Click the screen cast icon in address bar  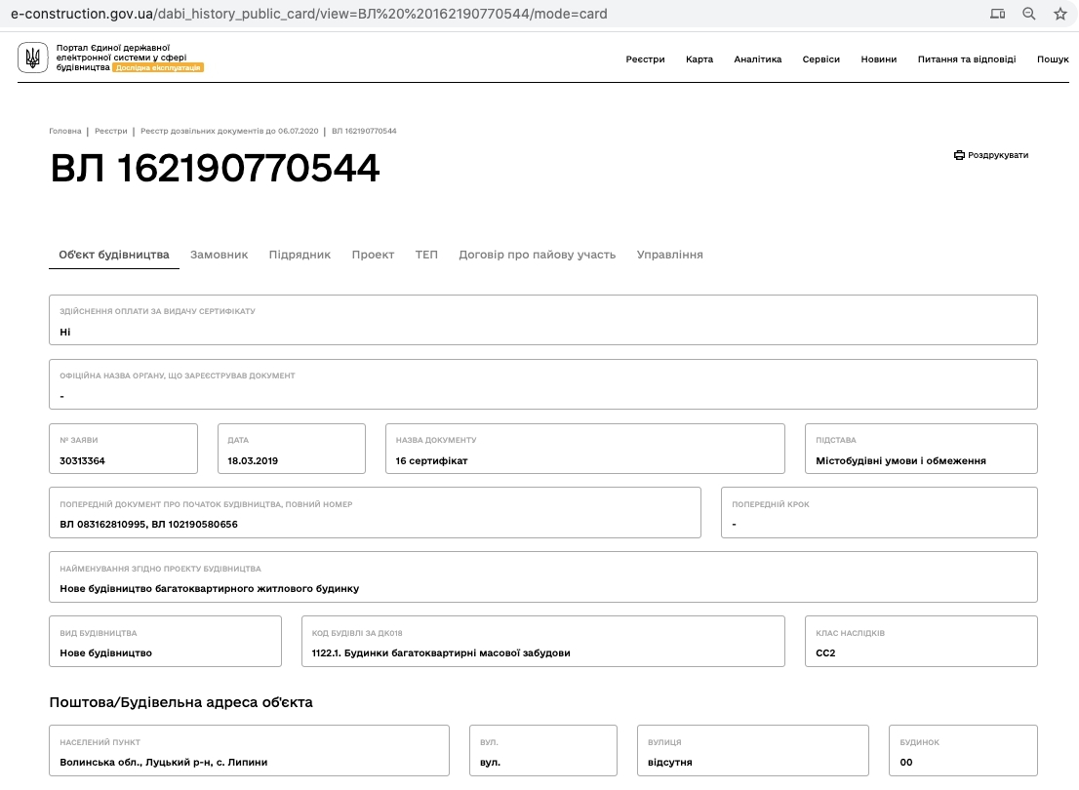[x=997, y=14]
